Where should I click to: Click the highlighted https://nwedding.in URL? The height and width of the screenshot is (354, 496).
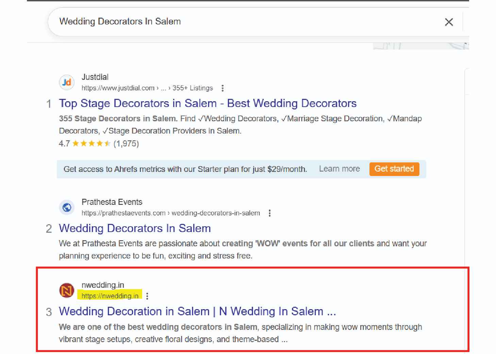[110, 296]
